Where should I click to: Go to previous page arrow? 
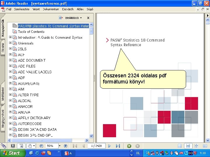click(83, 146)
